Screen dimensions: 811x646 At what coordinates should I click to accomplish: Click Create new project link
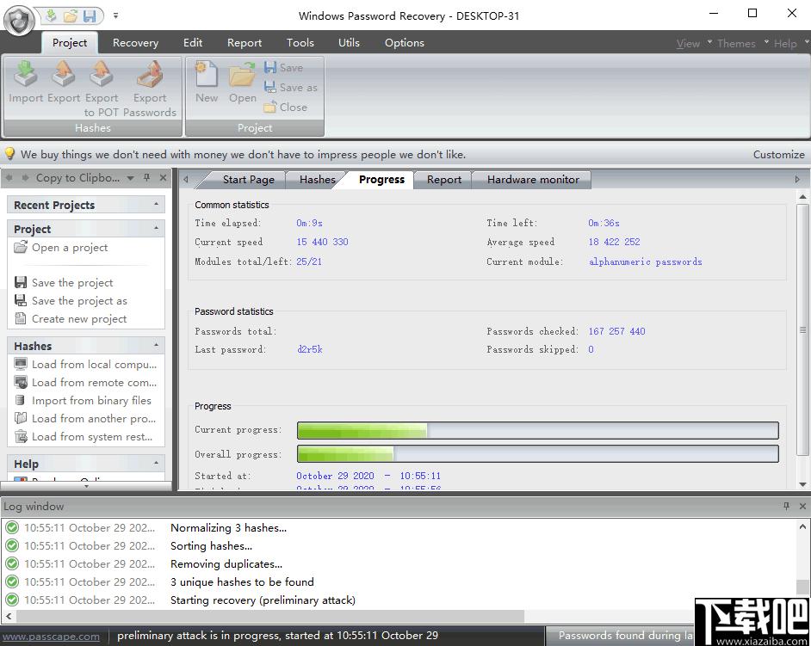click(71, 319)
